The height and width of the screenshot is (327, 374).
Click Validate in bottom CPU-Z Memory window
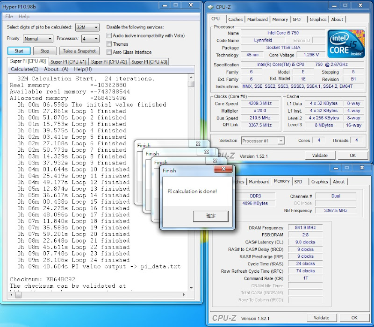click(x=322, y=318)
